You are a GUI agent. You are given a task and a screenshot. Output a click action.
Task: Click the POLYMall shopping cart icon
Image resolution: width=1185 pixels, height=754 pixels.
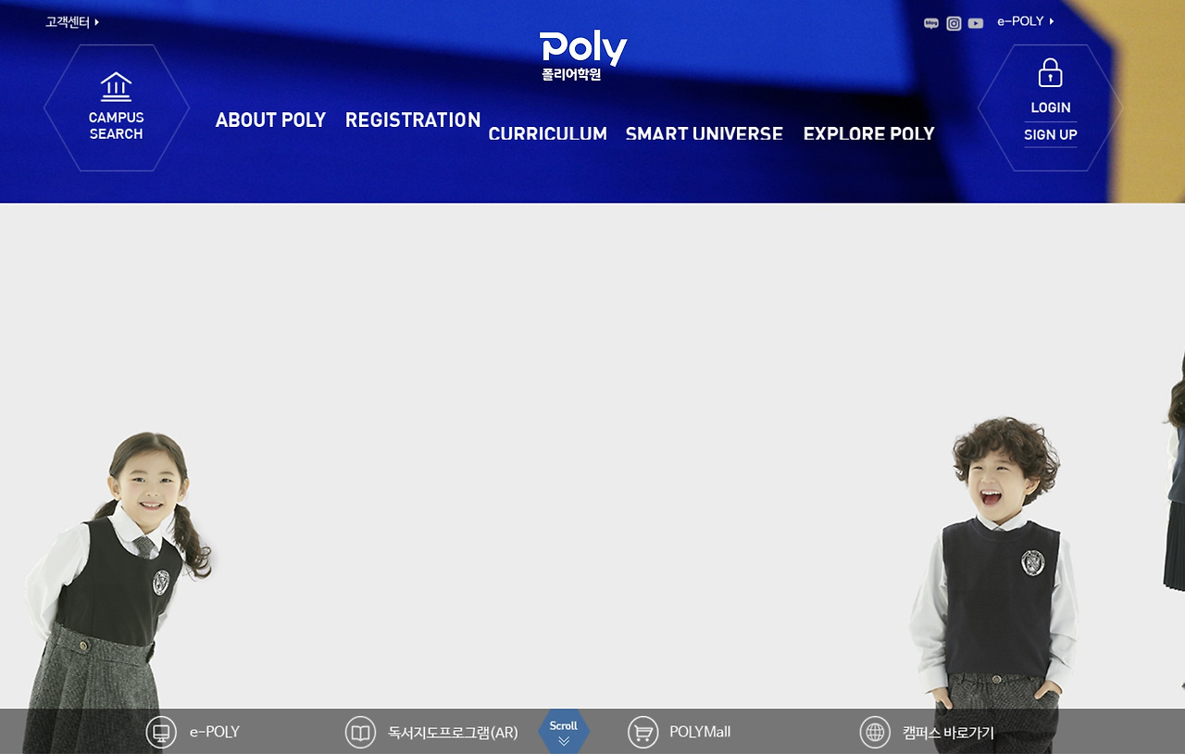[x=642, y=732]
